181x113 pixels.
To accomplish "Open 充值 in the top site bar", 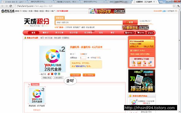I will tap(31, 11).
